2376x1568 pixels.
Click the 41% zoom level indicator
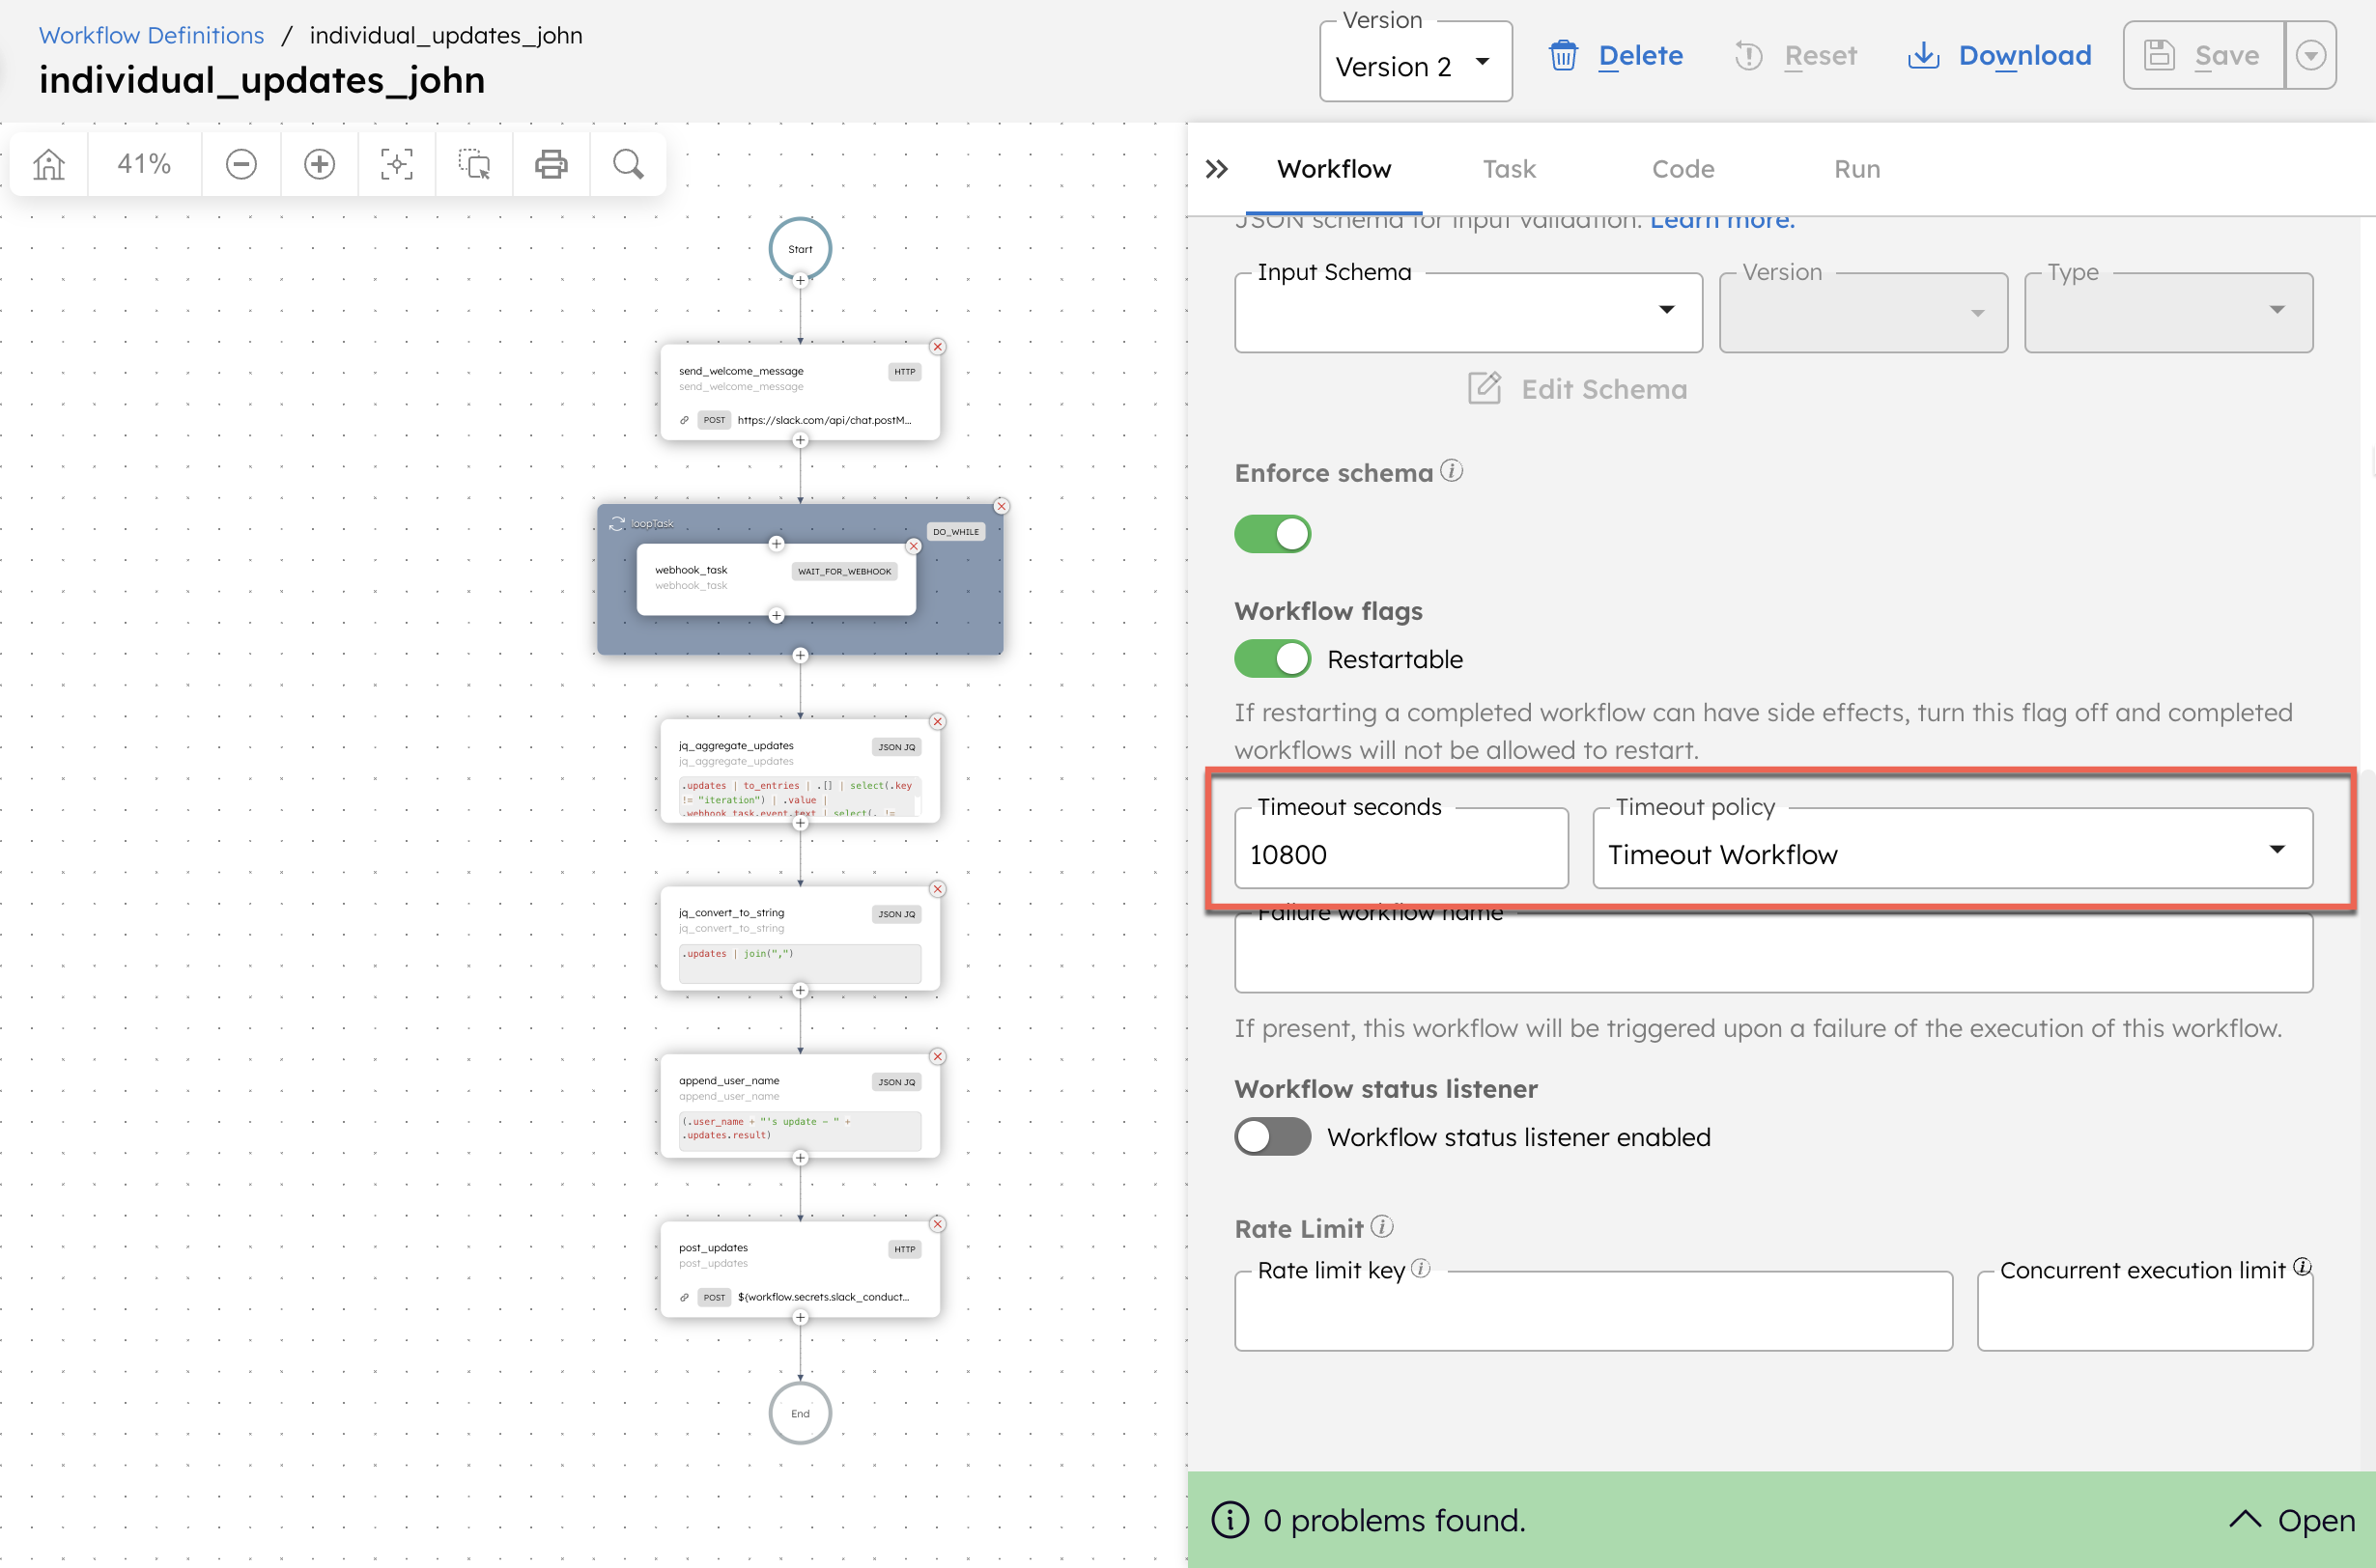(144, 164)
